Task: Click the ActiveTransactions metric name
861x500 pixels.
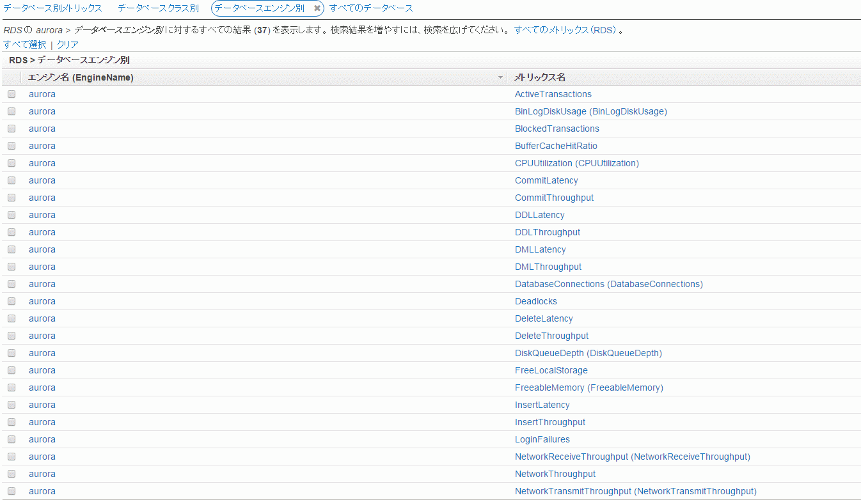Action: click(553, 94)
